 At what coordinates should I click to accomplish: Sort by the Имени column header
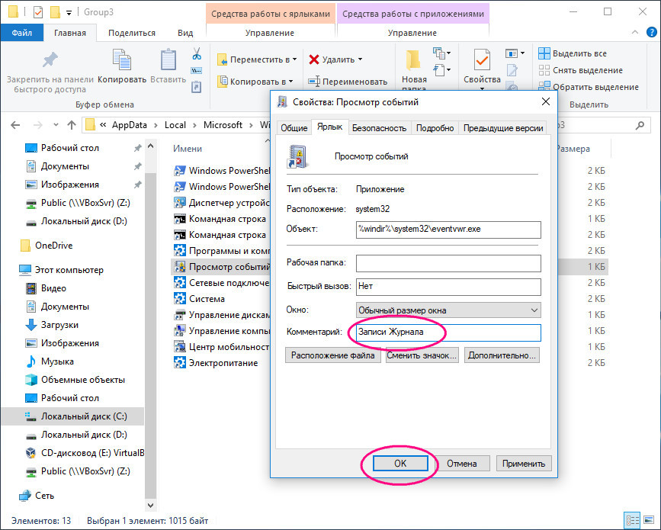[188, 149]
